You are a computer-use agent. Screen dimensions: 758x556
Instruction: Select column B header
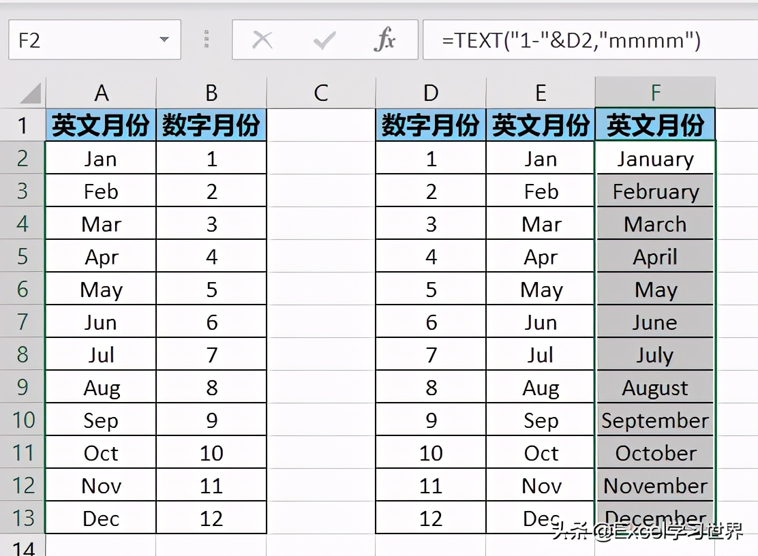211,93
